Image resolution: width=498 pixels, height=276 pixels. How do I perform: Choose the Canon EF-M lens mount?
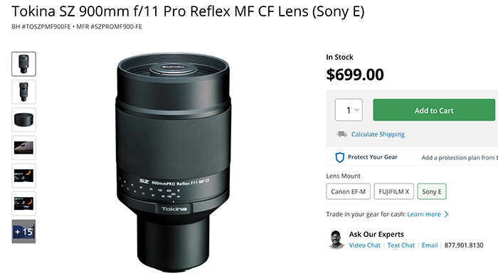point(348,191)
